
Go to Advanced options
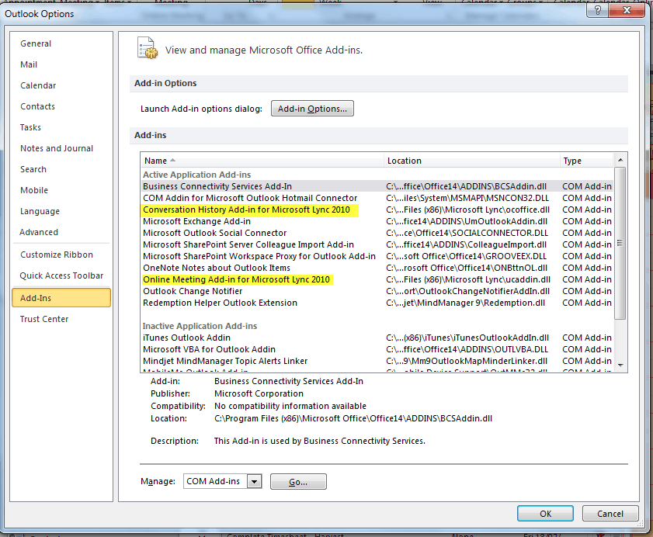[39, 232]
